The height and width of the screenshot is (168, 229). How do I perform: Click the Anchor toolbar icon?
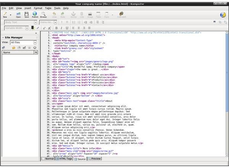point(73,15)
